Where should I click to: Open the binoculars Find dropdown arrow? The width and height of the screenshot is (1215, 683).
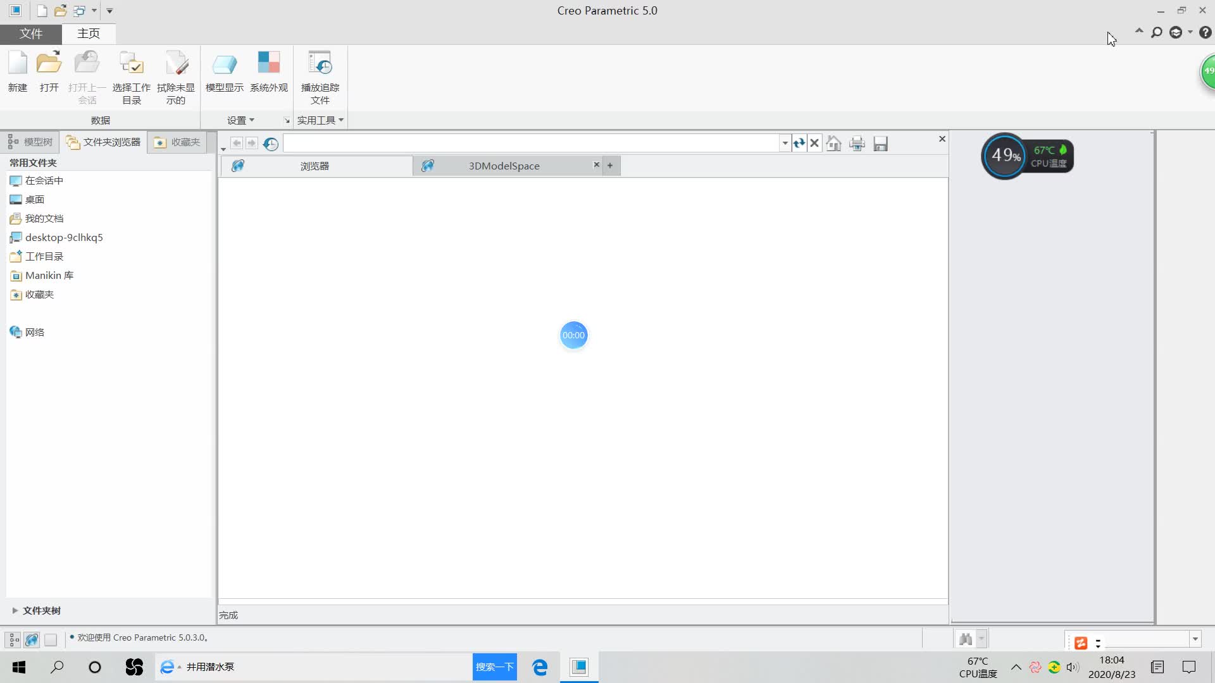pyautogui.click(x=981, y=639)
